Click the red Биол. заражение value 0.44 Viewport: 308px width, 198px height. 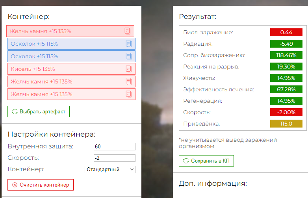click(286, 32)
